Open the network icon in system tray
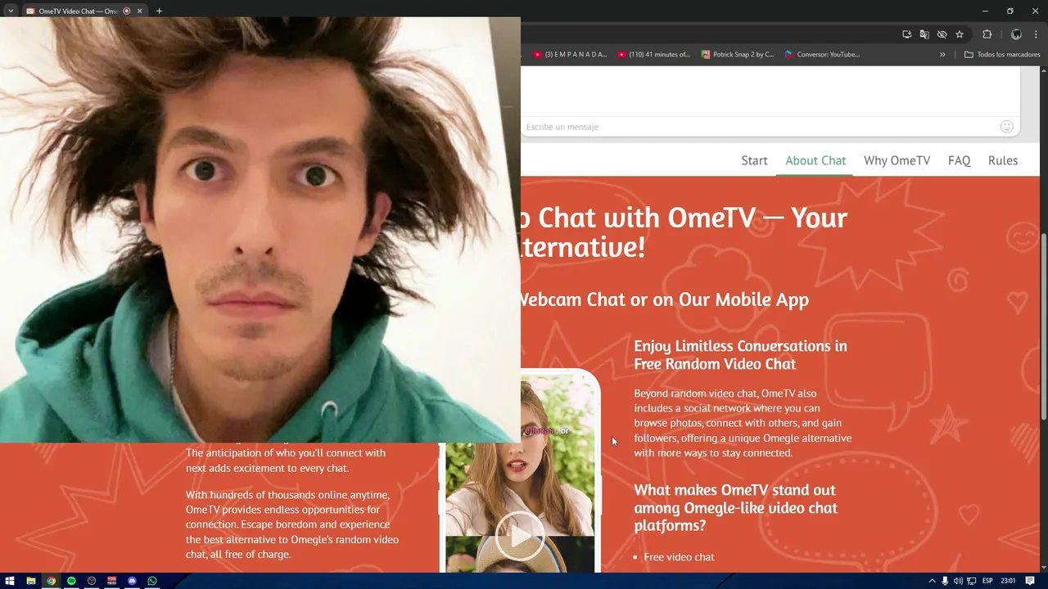This screenshot has height=589, width=1048. click(971, 581)
